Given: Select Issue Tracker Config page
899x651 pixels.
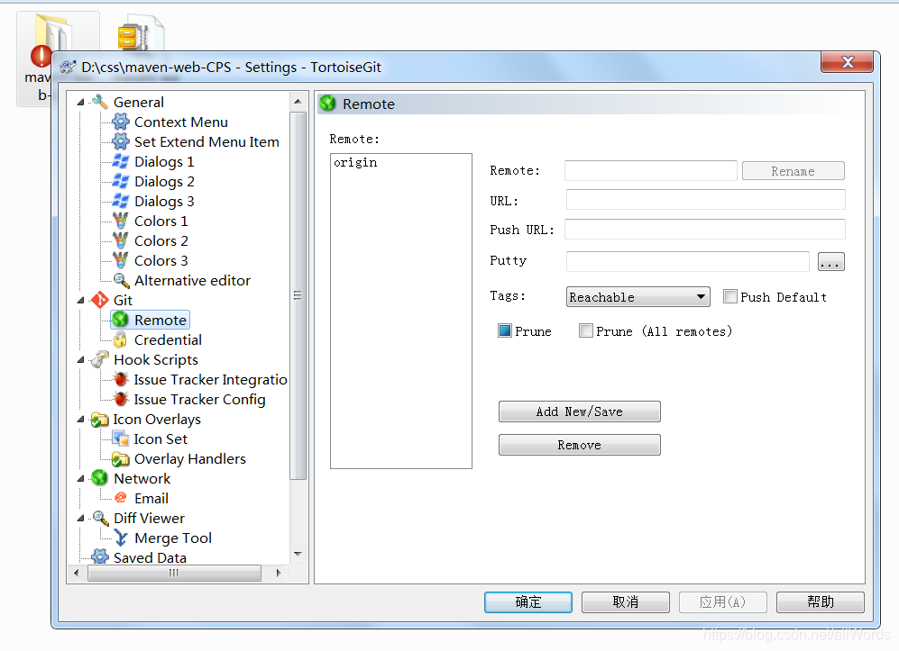Looking at the screenshot, I should coord(199,399).
